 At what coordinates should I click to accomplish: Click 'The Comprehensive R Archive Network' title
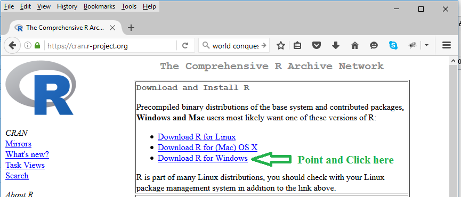coord(272,66)
